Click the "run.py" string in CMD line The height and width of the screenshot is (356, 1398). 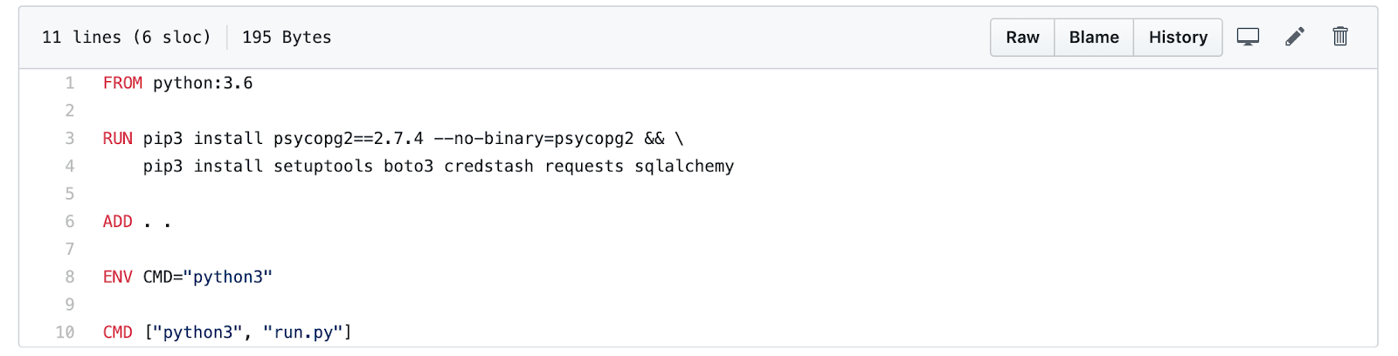pyautogui.click(x=303, y=332)
